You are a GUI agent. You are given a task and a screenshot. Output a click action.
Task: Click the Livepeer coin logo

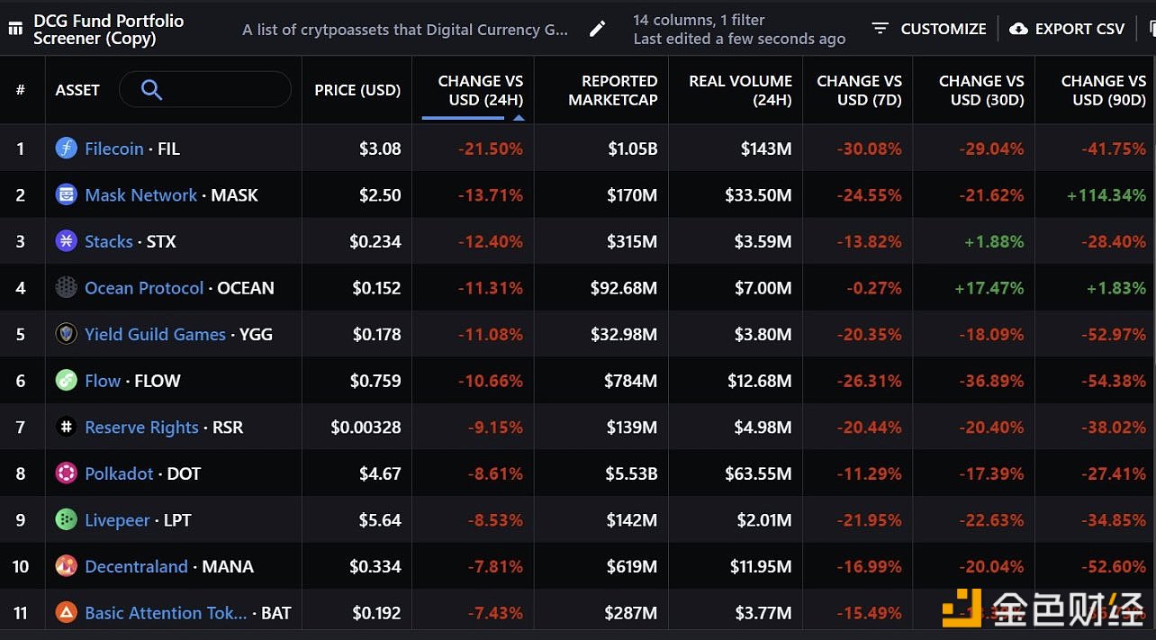tap(67, 519)
